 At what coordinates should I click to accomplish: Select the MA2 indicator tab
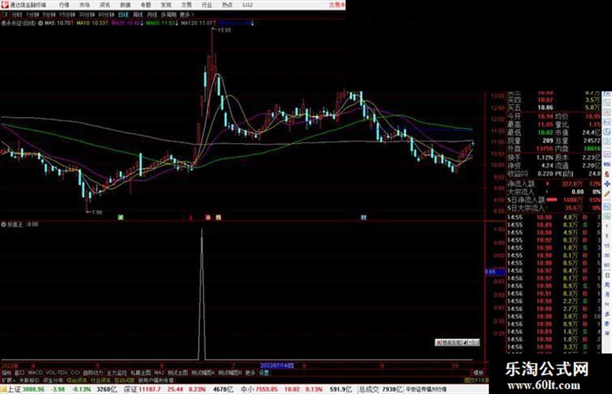click(159, 373)
